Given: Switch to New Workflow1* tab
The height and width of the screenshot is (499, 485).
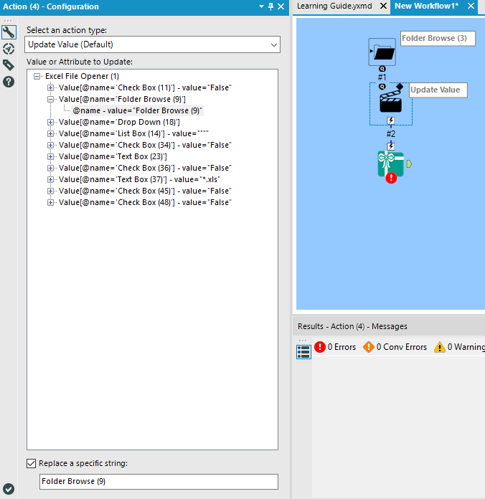Looking at the screenshot, I should [x=427, y=6].
